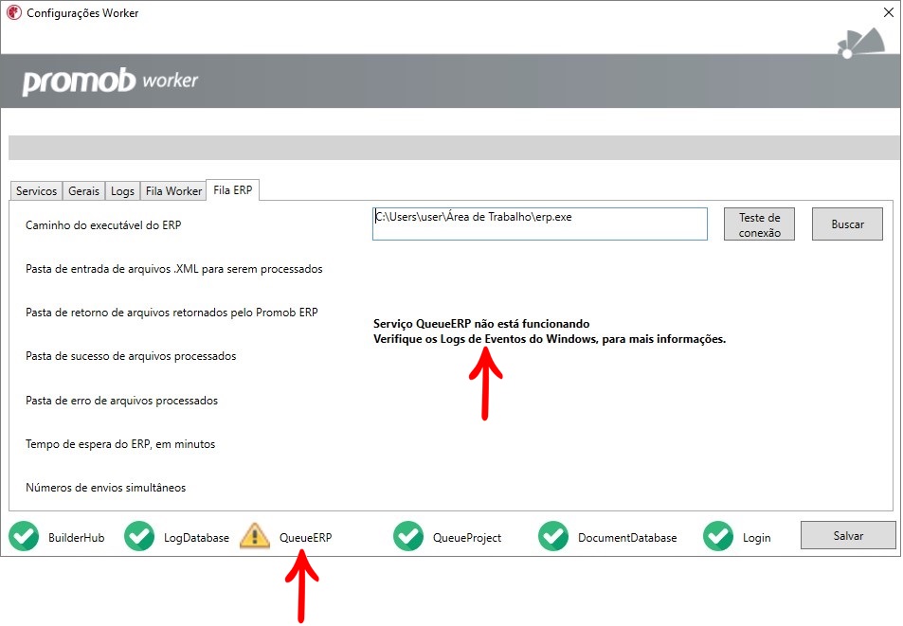Viewport: 903px width, 626px height.
Task: Click the BuilderHub service label
Action: coord(77,538)
